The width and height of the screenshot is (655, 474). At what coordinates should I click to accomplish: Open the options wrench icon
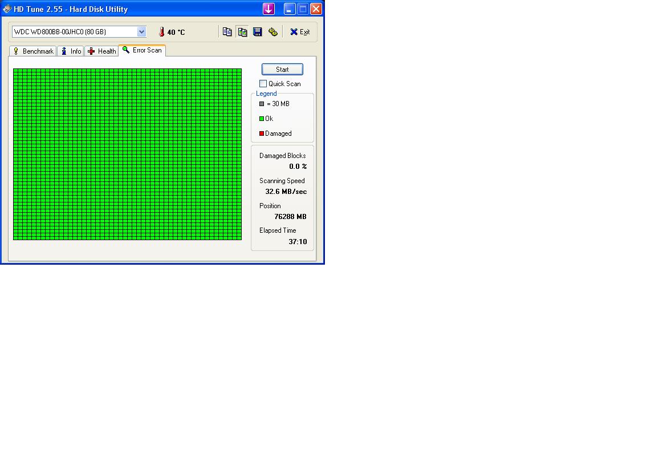click(x=273, y=32)
